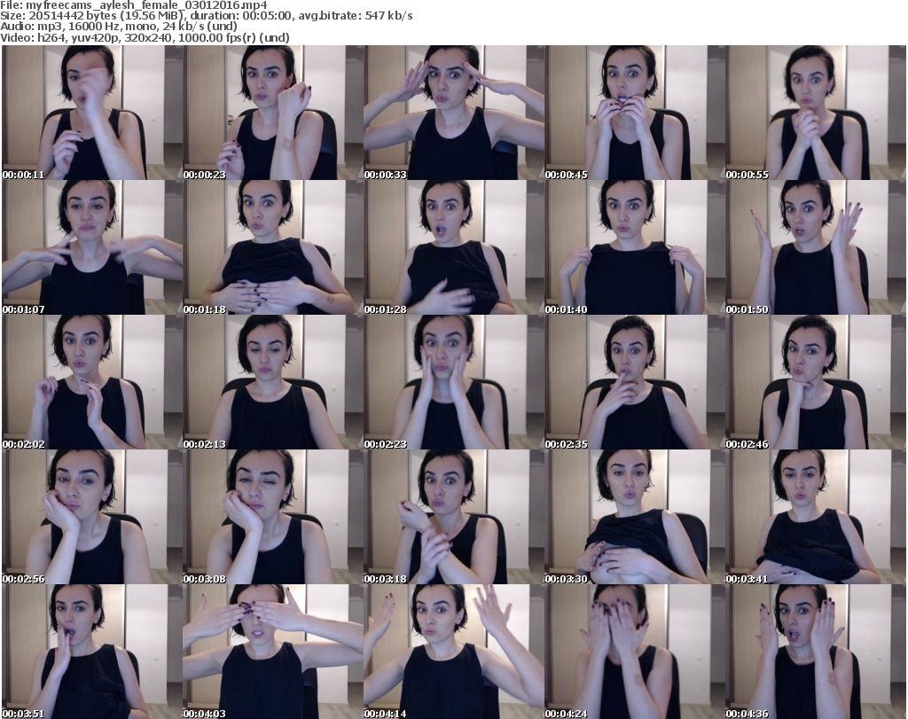Pick the frame stamped 00:03:08
The height and width of the screenshot is (719, 908).
pyautogui.click(x=273, y=517)
